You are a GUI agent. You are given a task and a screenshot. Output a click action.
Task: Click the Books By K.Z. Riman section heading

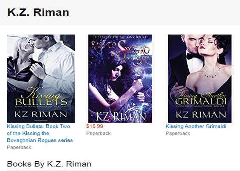[x=49, y=164]
